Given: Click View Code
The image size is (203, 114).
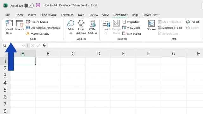Looking at the screenshot, I should (x=131, y=28).
